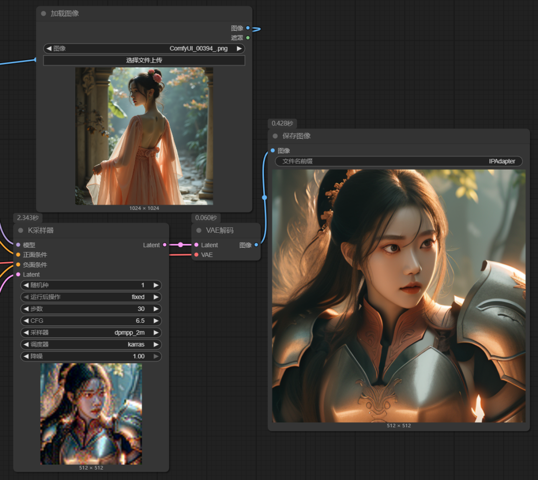Click the 正面条件 input port
Viewport: 538px width, 480px height.
(18, 255)
